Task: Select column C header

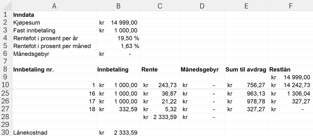Action: pos(160,6)
